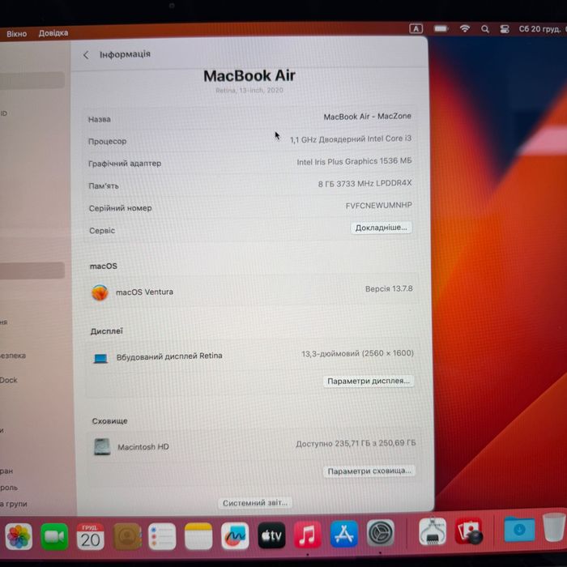Click the macOS Ventura label
Viewport: 567px width, 567px height.
(x=144, y=292)
